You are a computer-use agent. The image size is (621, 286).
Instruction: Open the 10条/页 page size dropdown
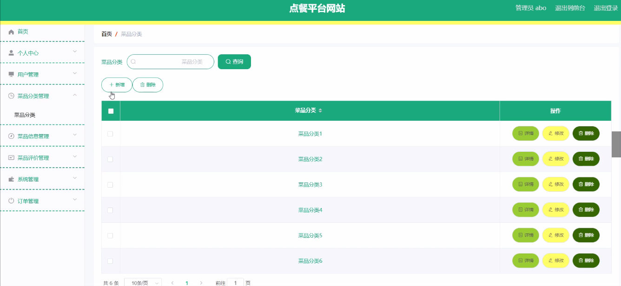pyautogui.click(x=143, y=283)
